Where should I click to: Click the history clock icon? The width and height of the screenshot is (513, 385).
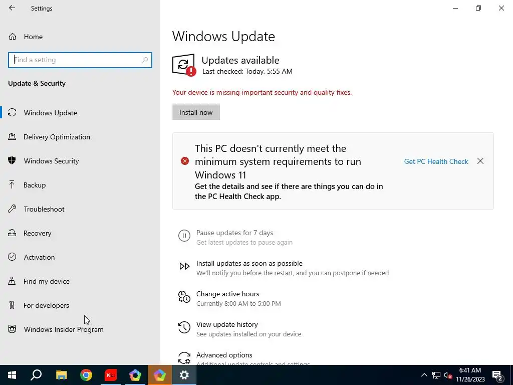coord(184,327)
